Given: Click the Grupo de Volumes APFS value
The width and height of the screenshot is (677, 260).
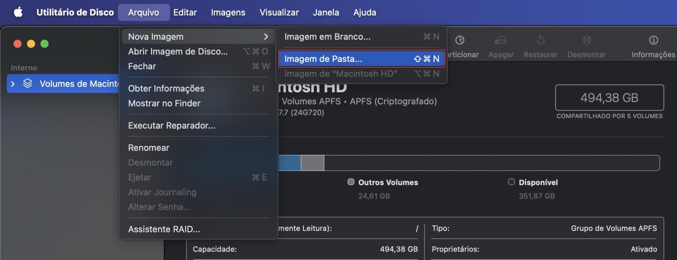Looking at the screenshot, I should click(x=614, y=229).
